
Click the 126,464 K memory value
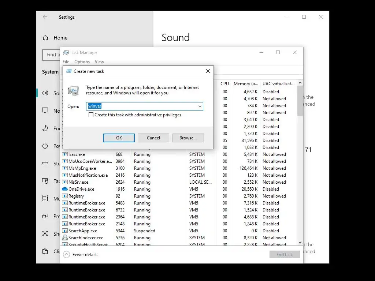point(249,168)
